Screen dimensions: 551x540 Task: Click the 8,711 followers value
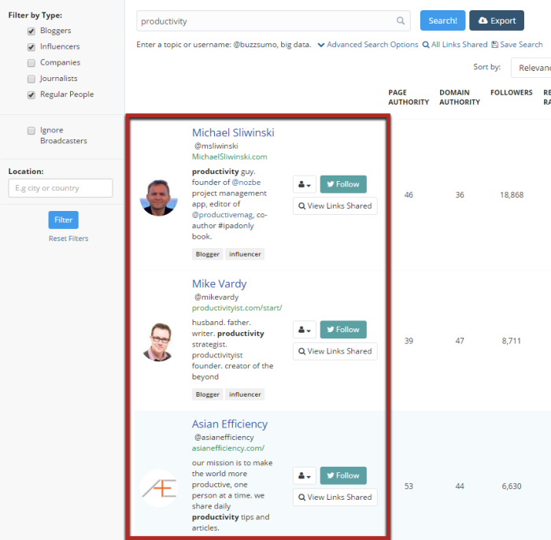pyautogui.click(x=512, y=341)
